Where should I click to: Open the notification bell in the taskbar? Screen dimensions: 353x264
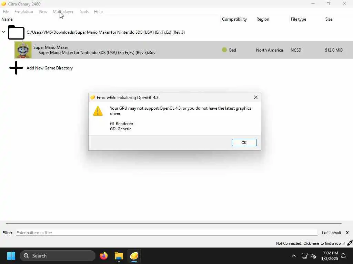point(343,256)
